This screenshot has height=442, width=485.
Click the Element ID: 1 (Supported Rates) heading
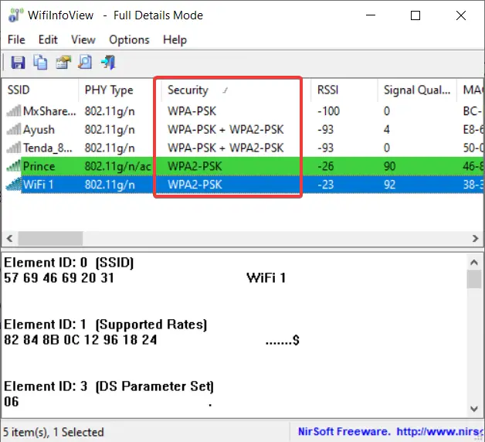[x=106, y=325]
